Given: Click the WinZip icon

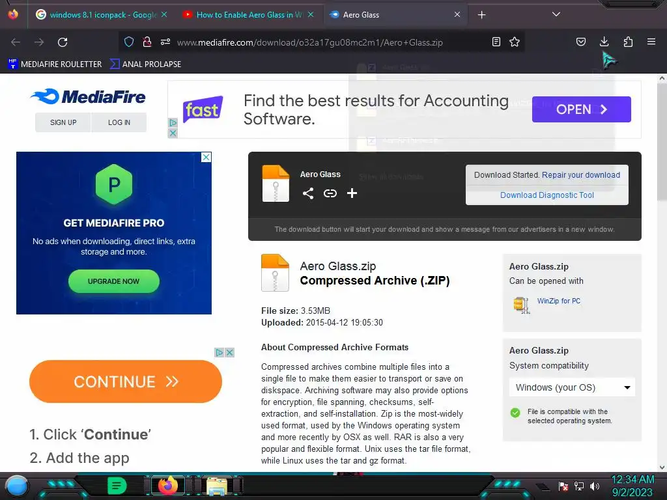Looking at the screenshot, I should [522, 305].
